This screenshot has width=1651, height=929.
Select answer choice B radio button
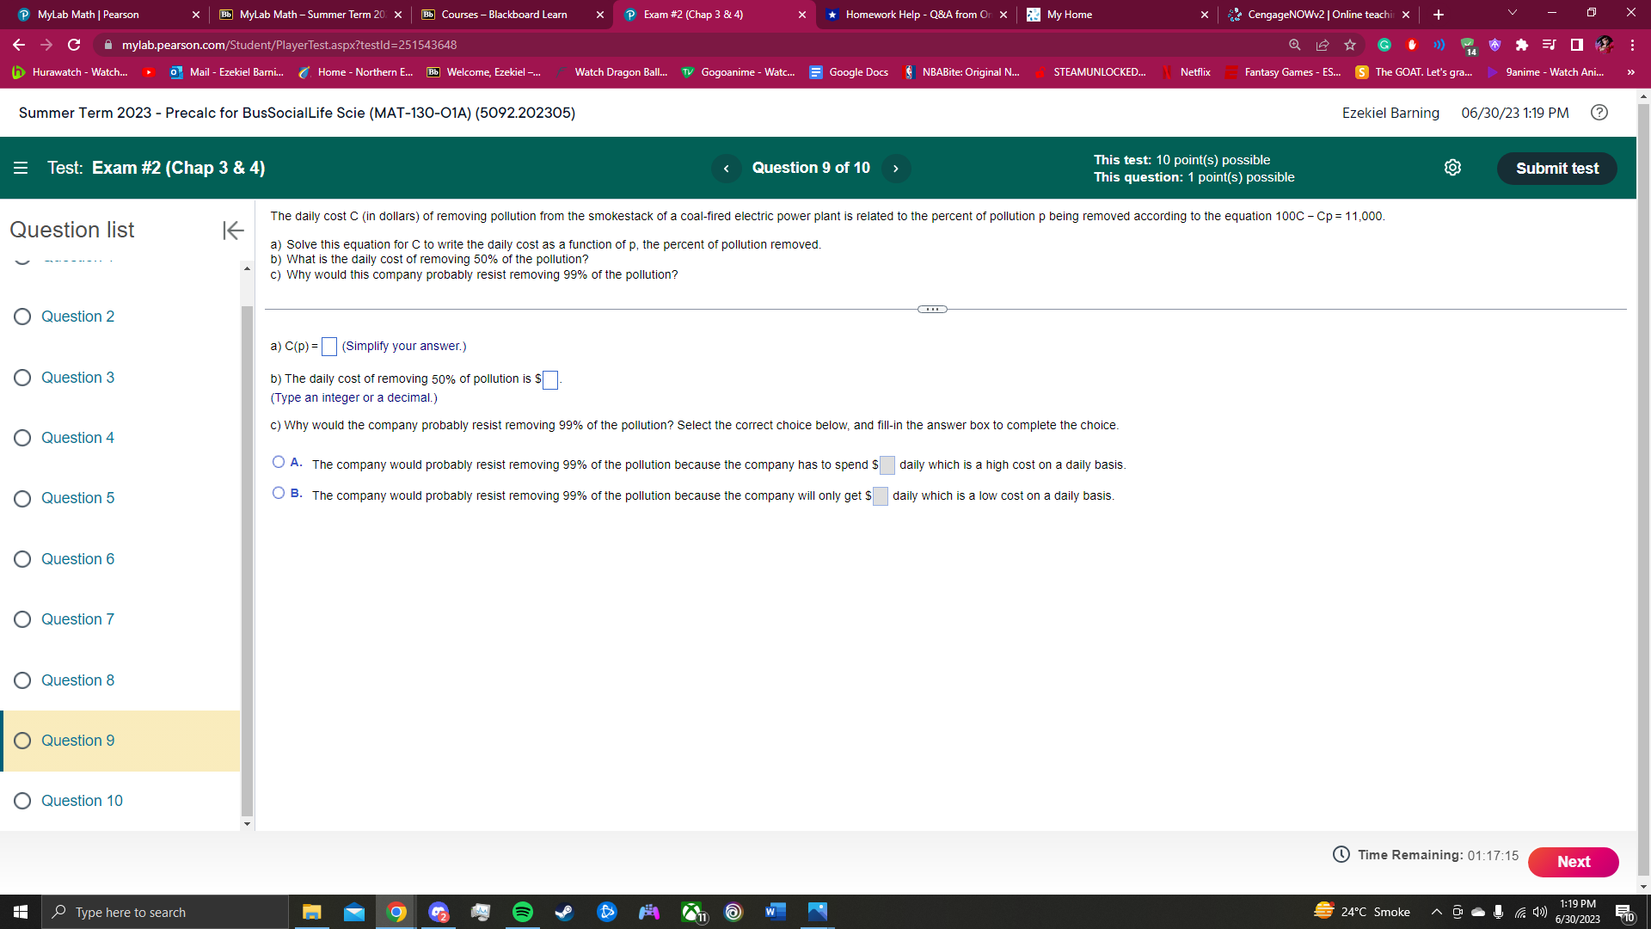click(279, 493)
